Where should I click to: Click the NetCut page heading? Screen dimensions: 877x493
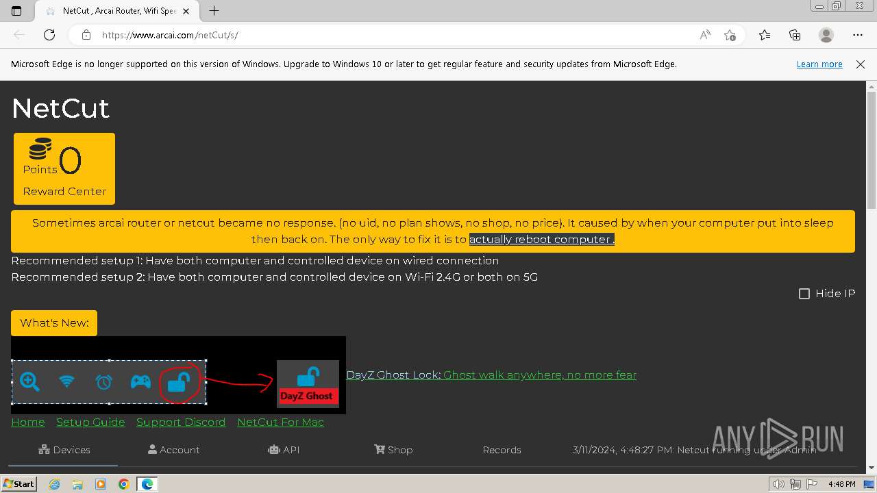pos(60,108)
